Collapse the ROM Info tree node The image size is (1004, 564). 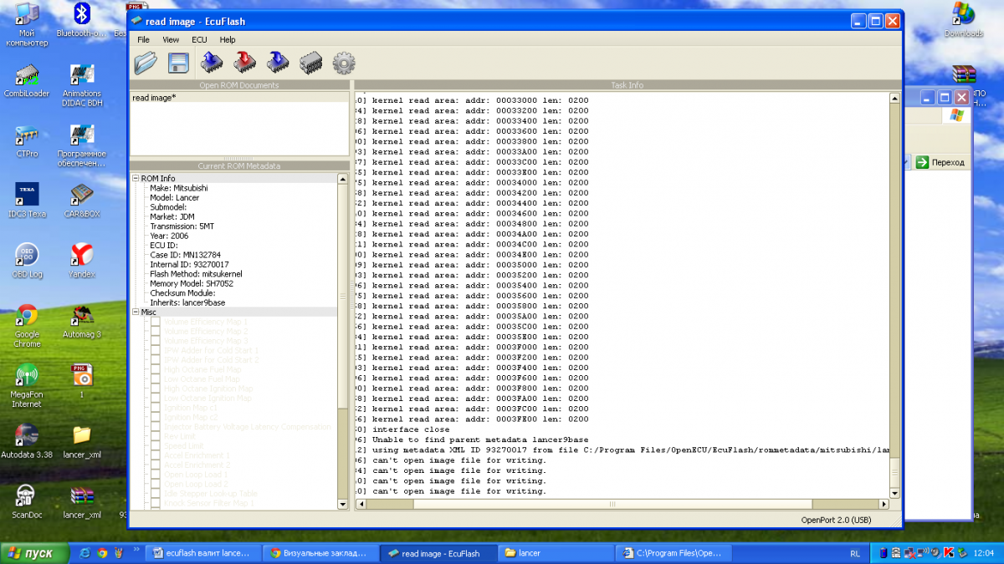136,179
